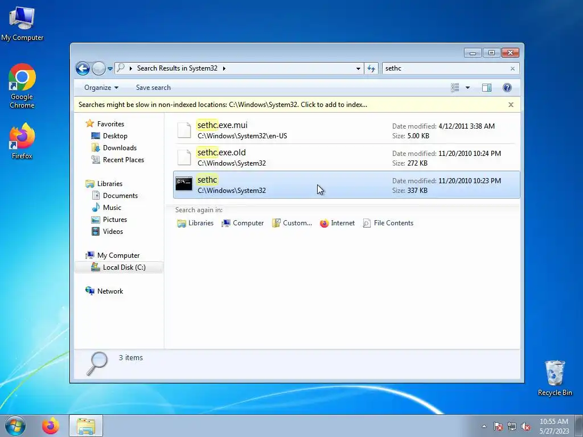Dismiss the yellow information bar
The height and width of the screenshot is (437, 583).
point(511,105)
